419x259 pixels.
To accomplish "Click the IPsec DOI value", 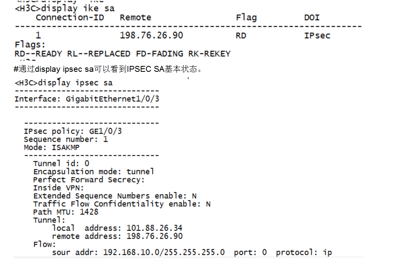I will coord(317,36).
